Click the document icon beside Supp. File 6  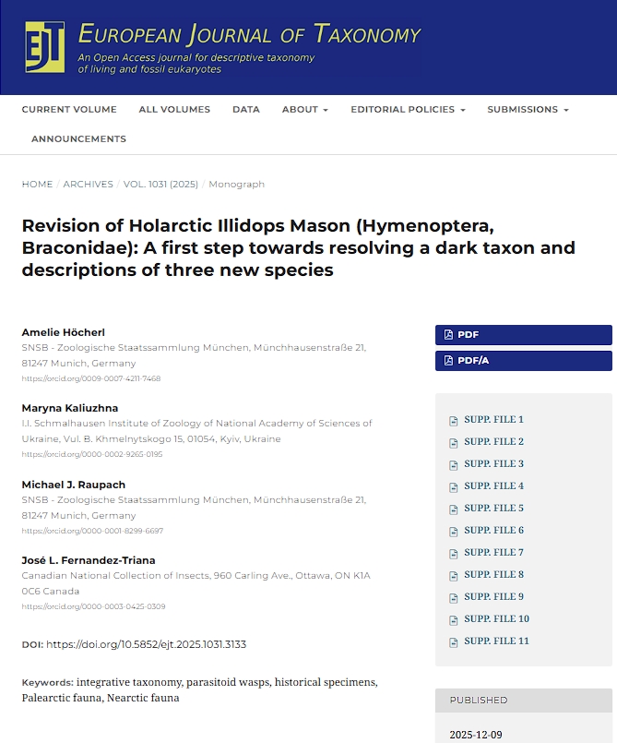tap(453, 532)
